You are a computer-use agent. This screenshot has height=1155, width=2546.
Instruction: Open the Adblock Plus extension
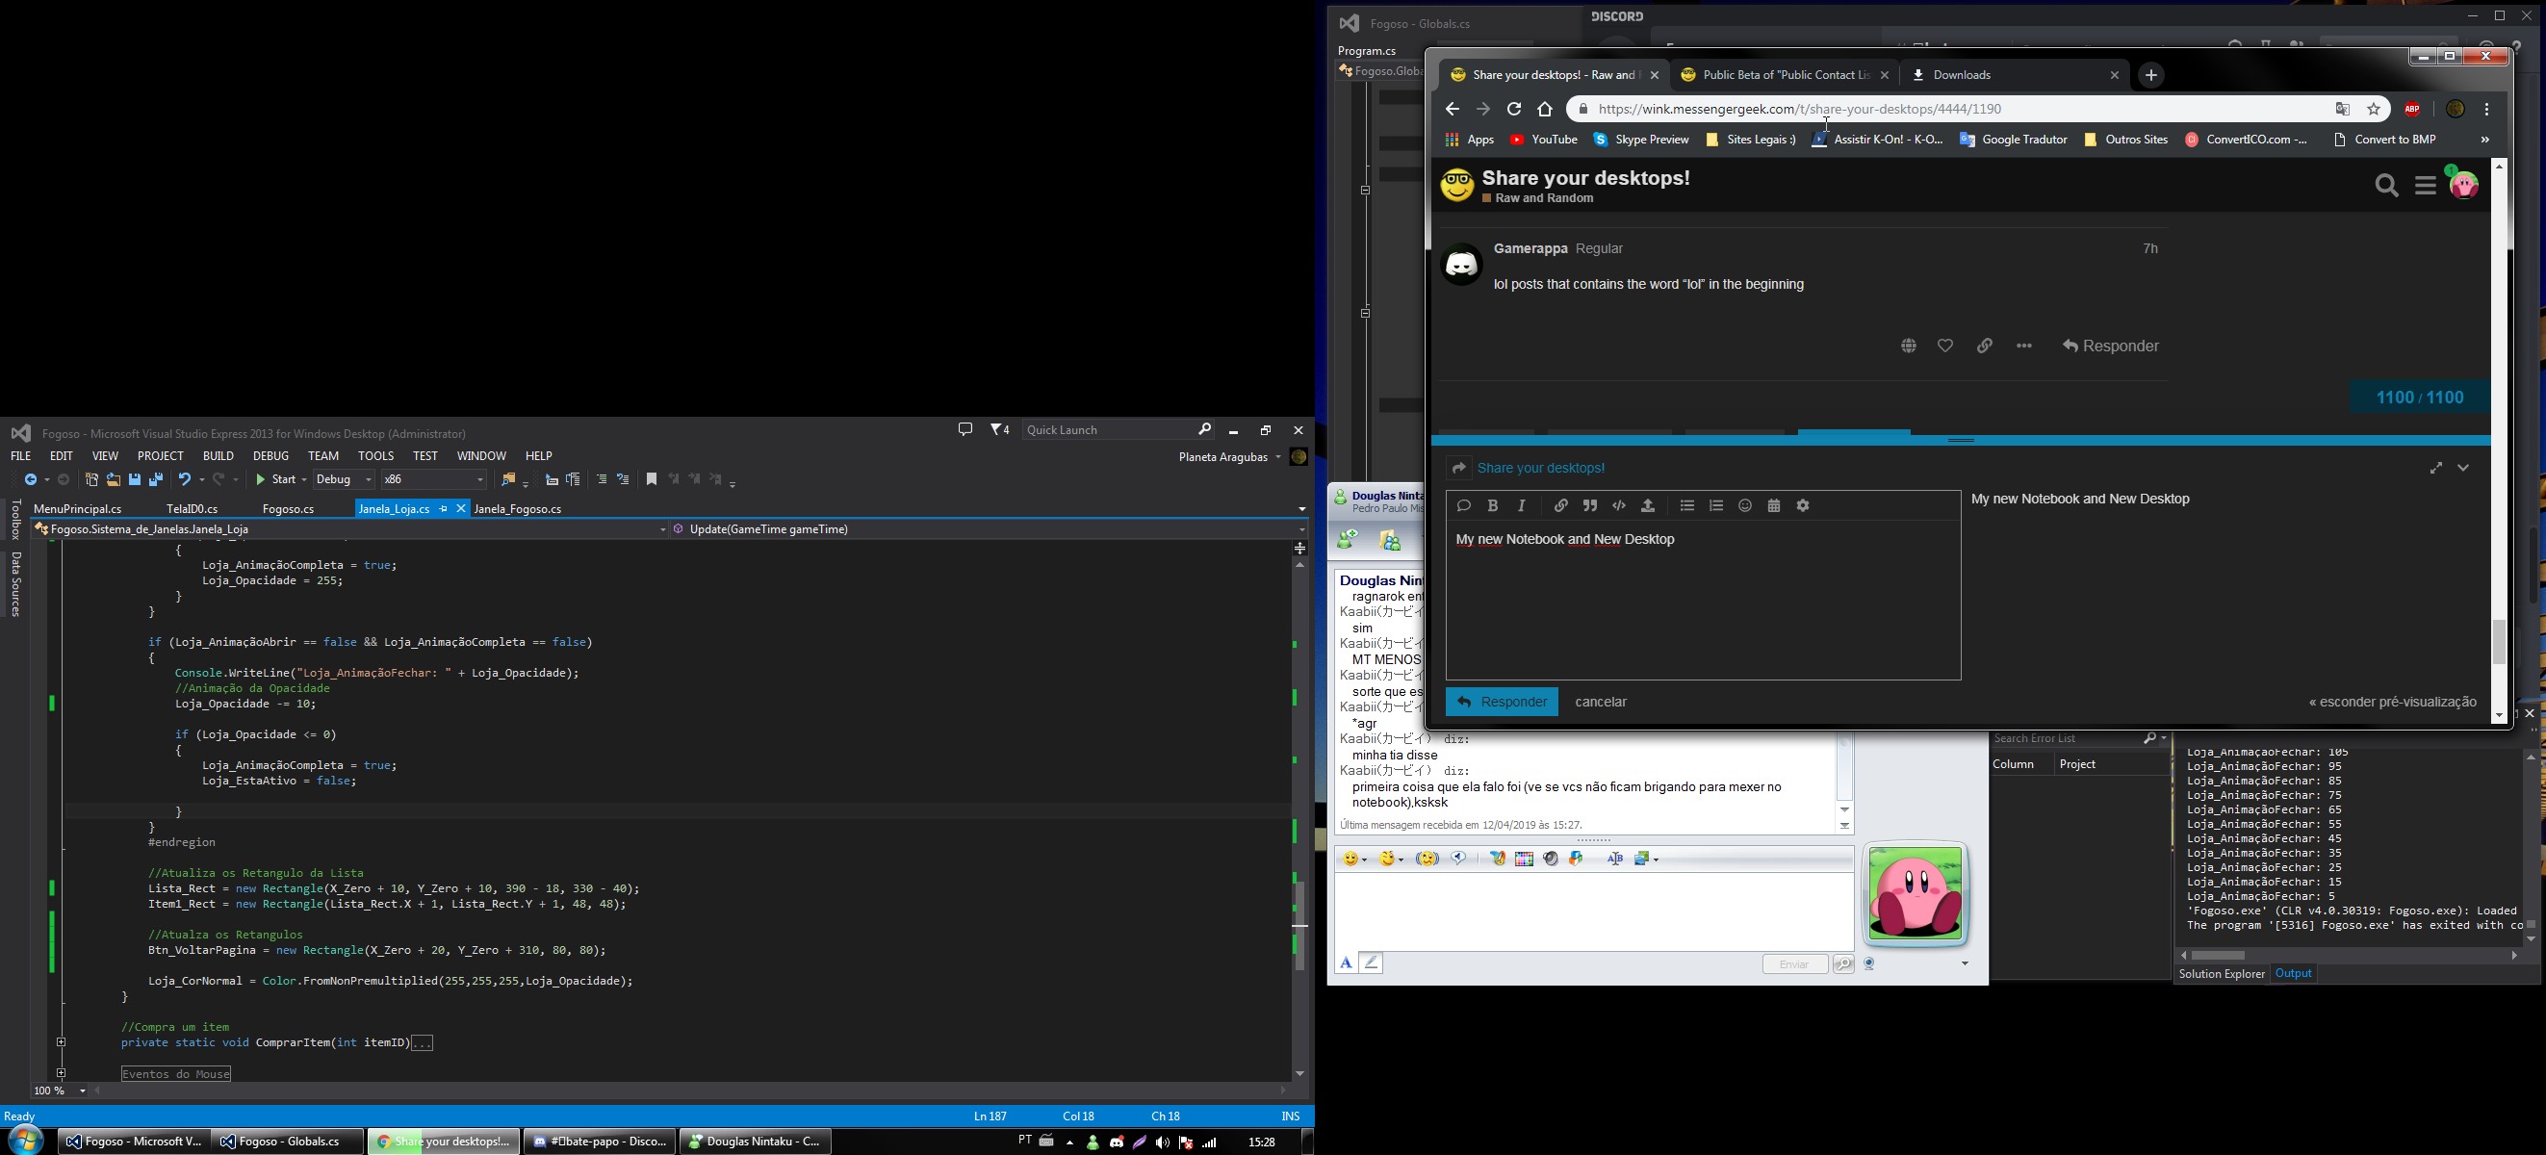[2412, 109]
